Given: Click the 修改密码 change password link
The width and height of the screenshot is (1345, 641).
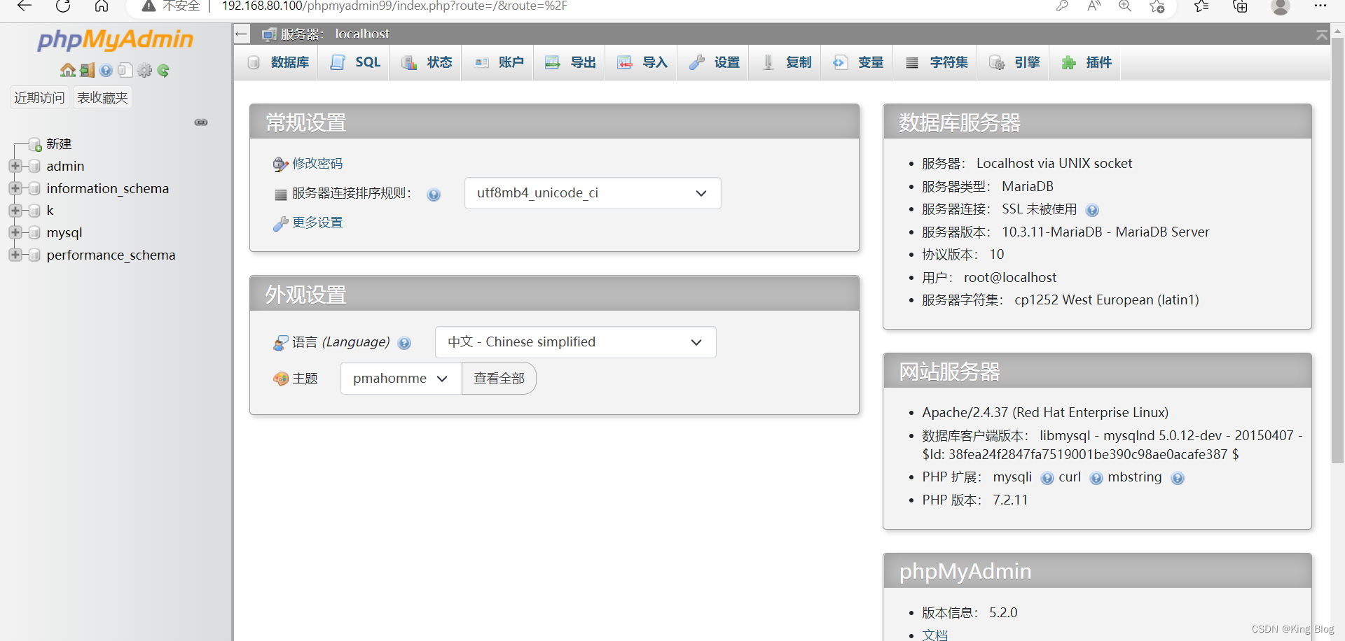Looking at the screenshot, I should [x=317, y=163].
